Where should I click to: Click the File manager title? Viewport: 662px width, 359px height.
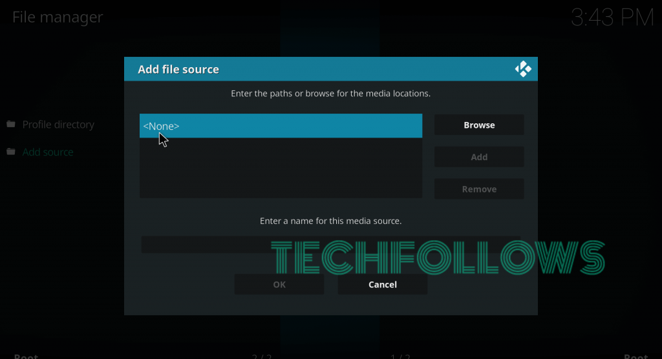(58, 17)
